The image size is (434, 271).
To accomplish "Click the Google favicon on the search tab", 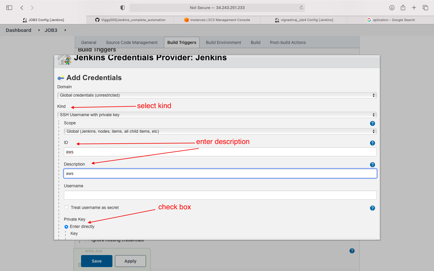I will tap(369, 20).
